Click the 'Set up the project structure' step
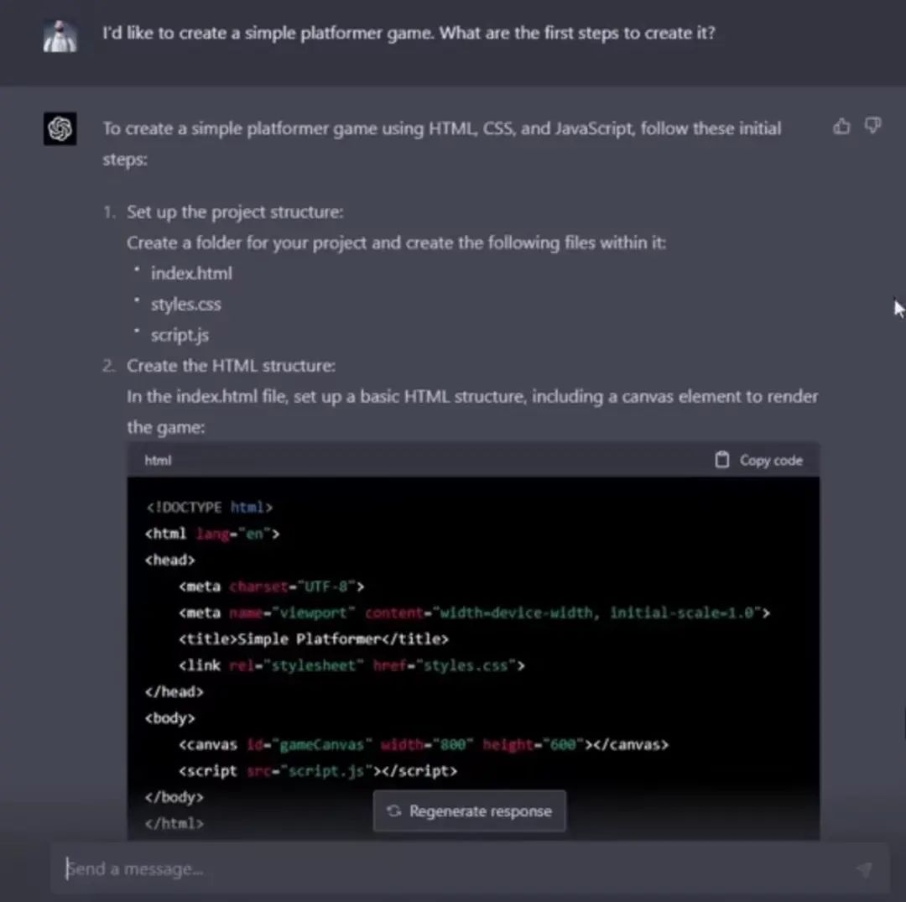 tap(235, 212)
